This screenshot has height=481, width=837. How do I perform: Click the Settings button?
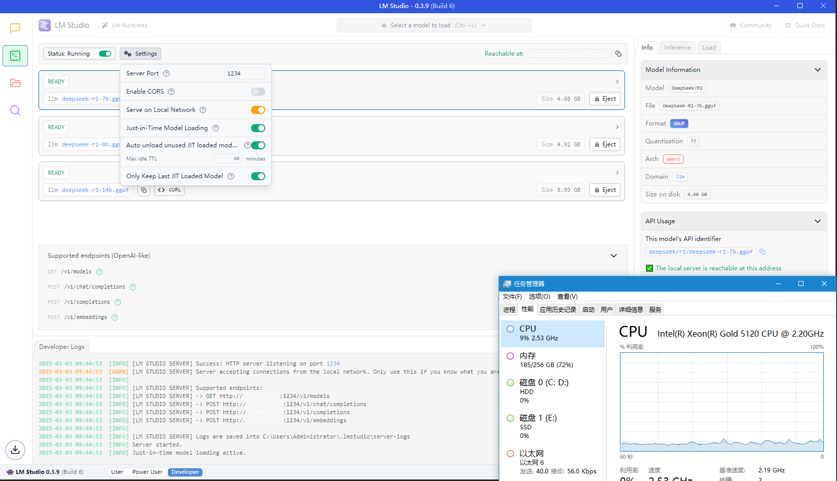pos(141,54)
